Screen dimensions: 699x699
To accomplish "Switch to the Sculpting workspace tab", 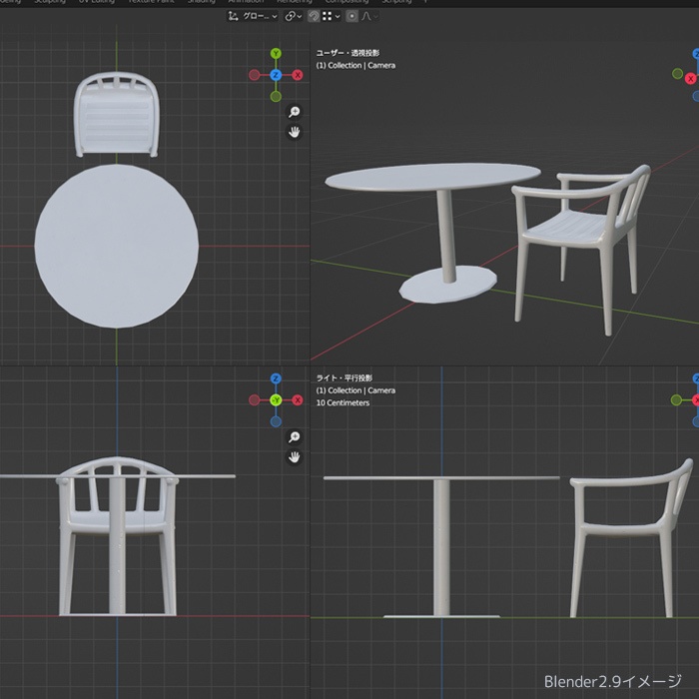I will coord(50,2).
